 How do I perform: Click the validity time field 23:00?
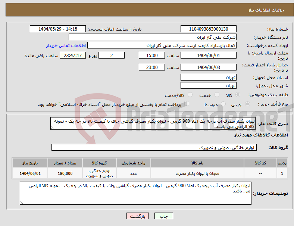pos(152,67)
